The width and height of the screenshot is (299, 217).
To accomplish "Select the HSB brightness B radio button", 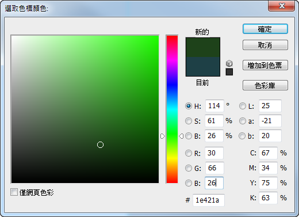I will tap(189, 136).
